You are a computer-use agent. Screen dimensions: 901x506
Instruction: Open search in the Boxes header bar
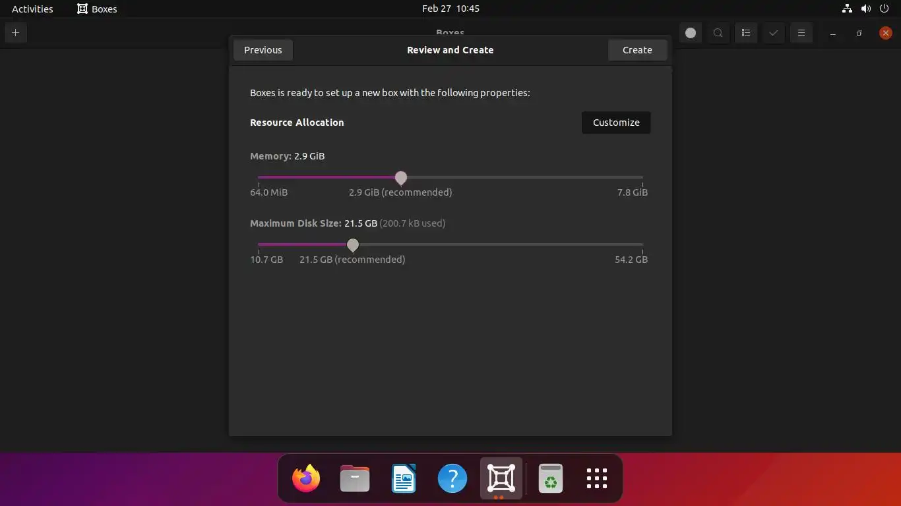pyautogui.click(x=718, y=33)
